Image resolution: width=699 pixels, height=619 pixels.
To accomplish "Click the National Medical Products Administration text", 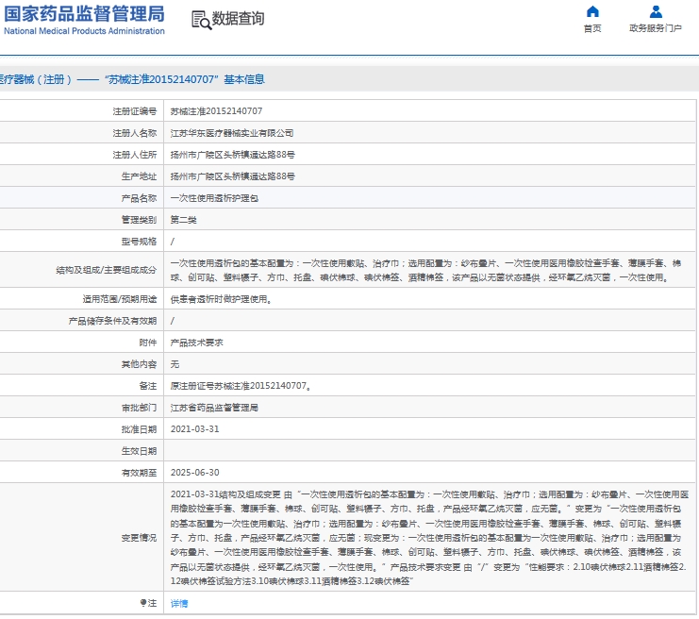I will coord(84,31).
